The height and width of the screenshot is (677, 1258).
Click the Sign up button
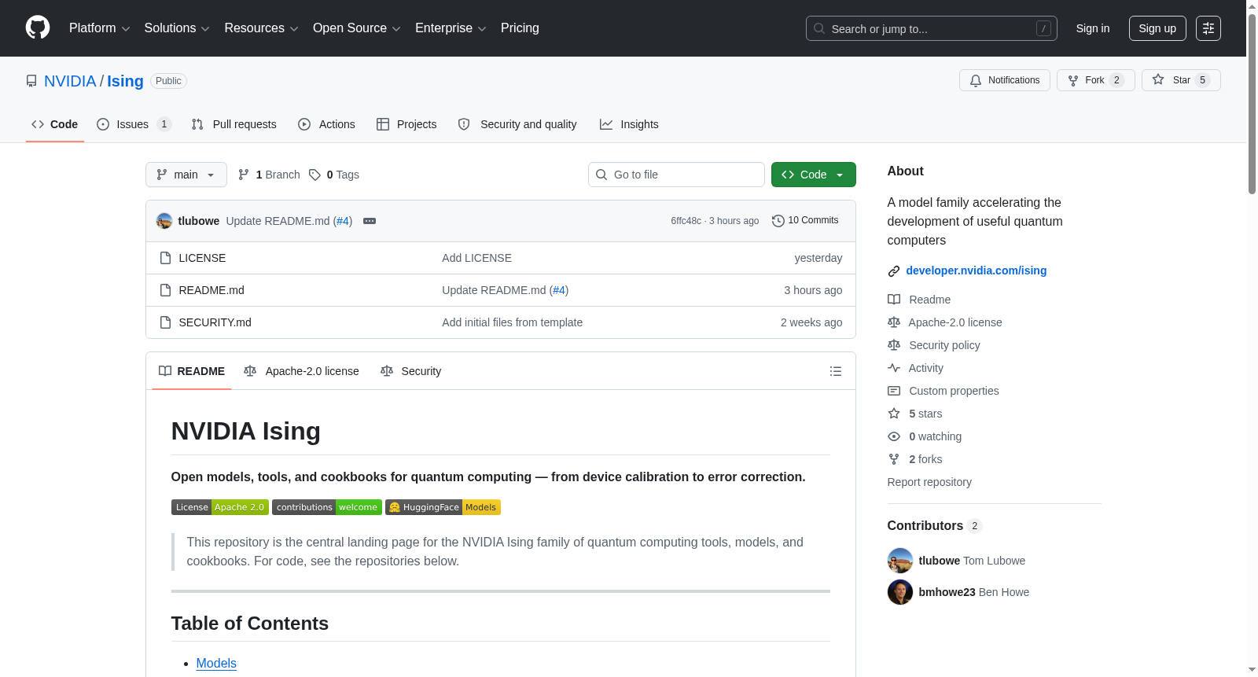(x=1157, y=28)
